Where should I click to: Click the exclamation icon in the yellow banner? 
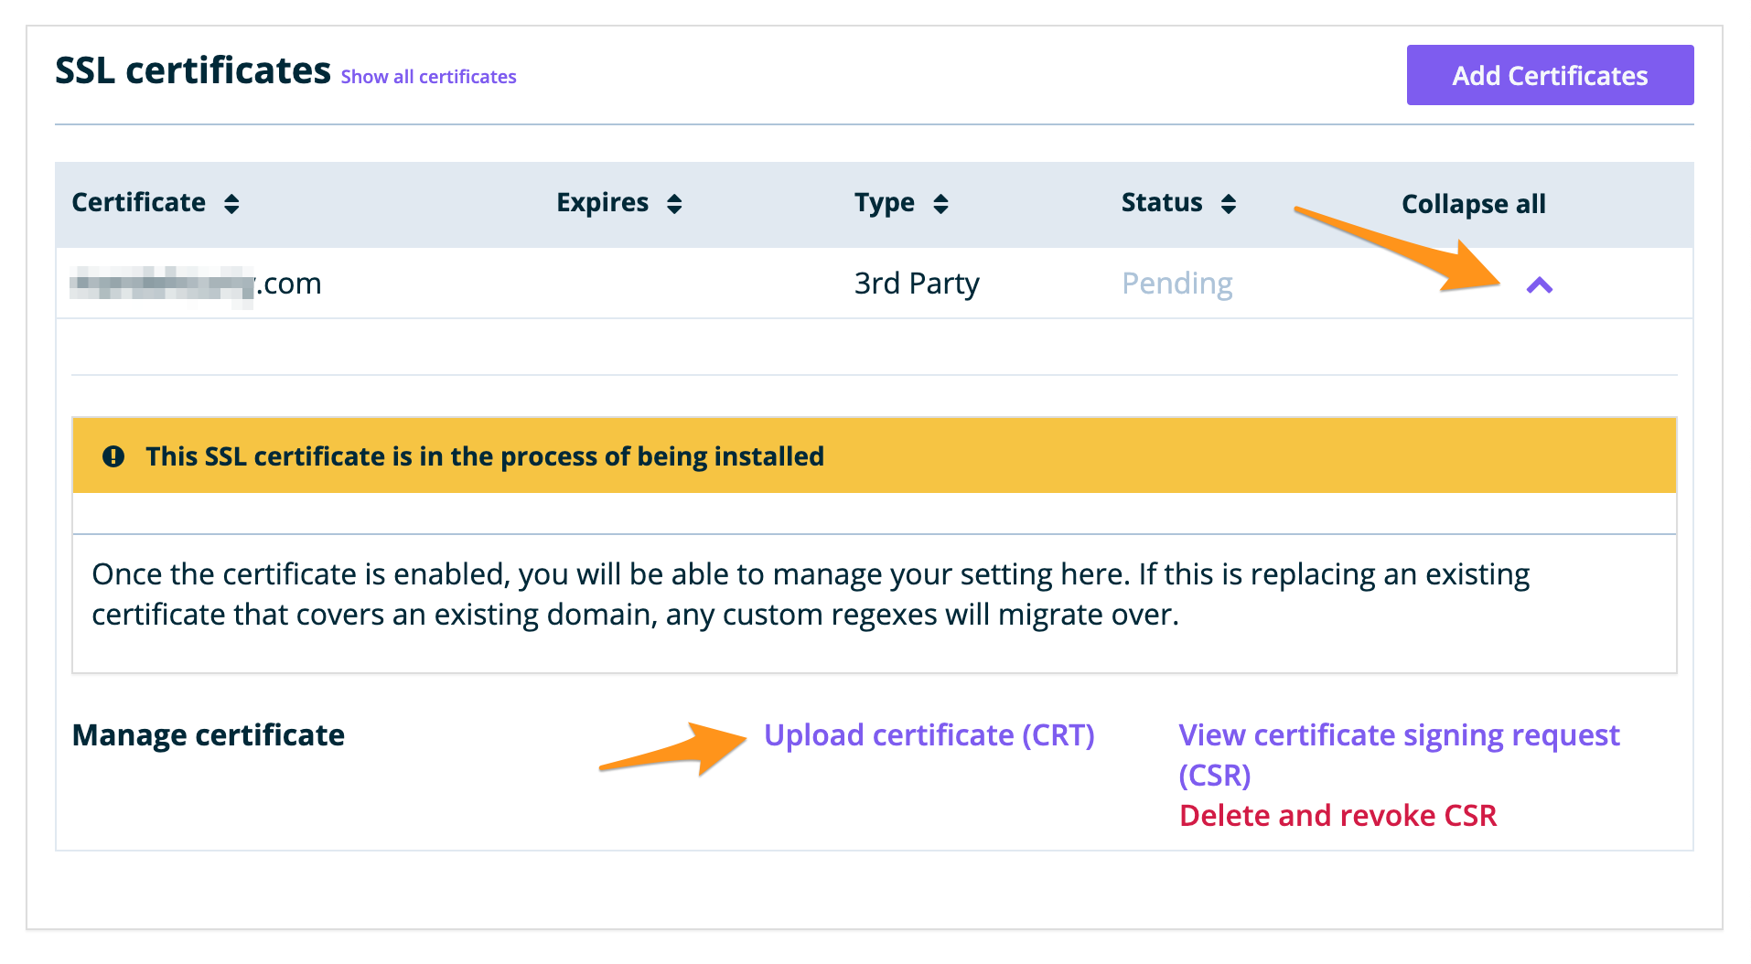[x=113, y=456]
